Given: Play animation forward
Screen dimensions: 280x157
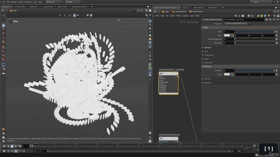Looking at the screenshot, I should 16,146.
